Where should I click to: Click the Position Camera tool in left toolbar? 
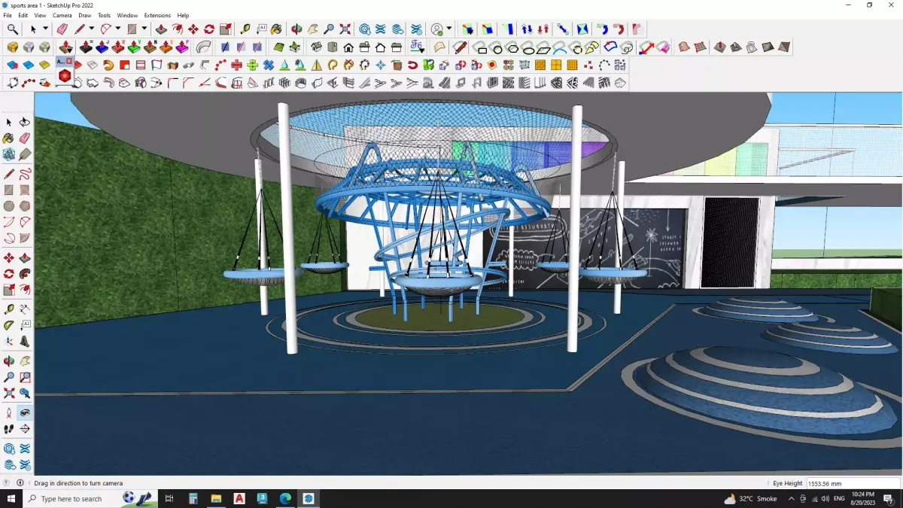click(8, 412)
